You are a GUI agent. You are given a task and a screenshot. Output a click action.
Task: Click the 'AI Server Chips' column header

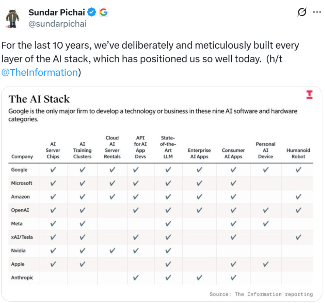tap(53, 150)
